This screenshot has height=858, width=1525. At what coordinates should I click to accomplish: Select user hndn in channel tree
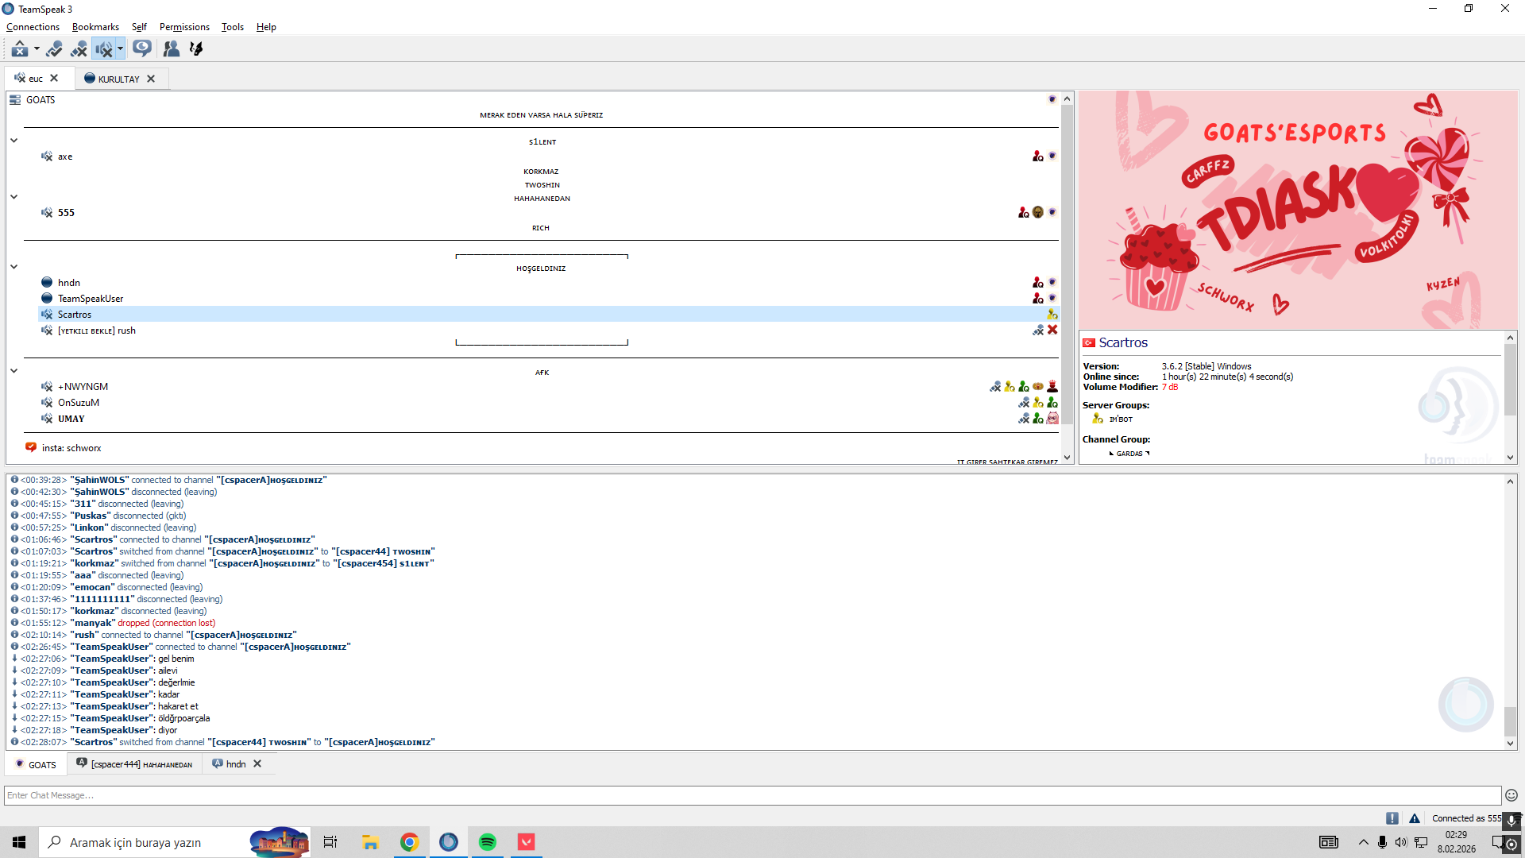click(x=69, y=283)
